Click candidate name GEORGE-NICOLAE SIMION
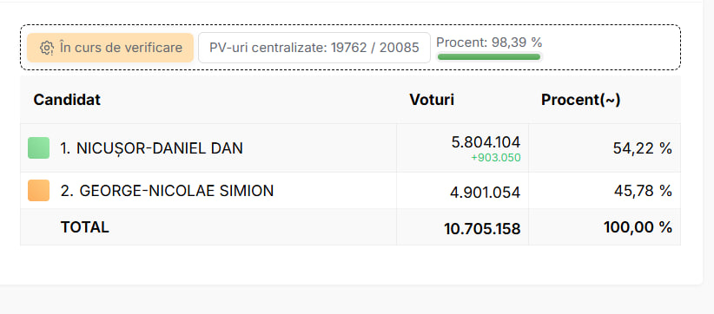The height and width of the screenshot is (314, 714). pyautogui.click(x=167, y=191)
